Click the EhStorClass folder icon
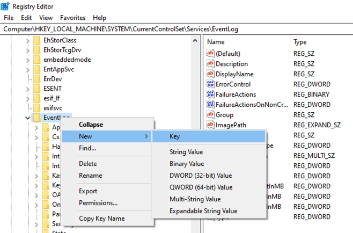The image size is (353, 233). click(36, 40)
